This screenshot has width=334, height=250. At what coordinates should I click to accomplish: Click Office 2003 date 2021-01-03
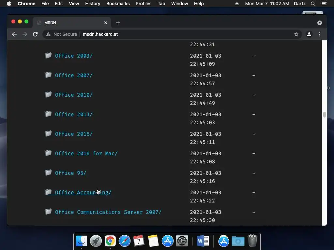[x=205, y=56]
